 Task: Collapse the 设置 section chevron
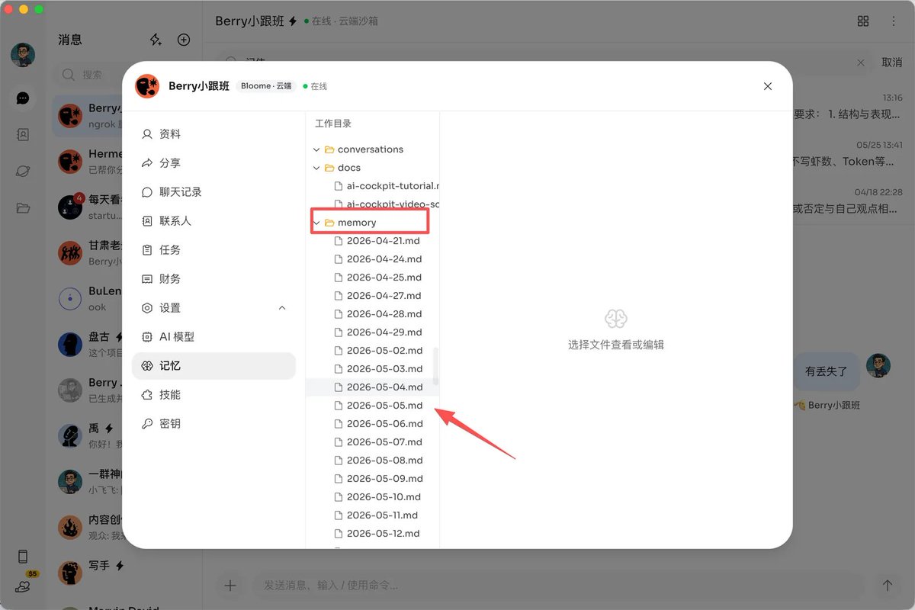[282, 308]
